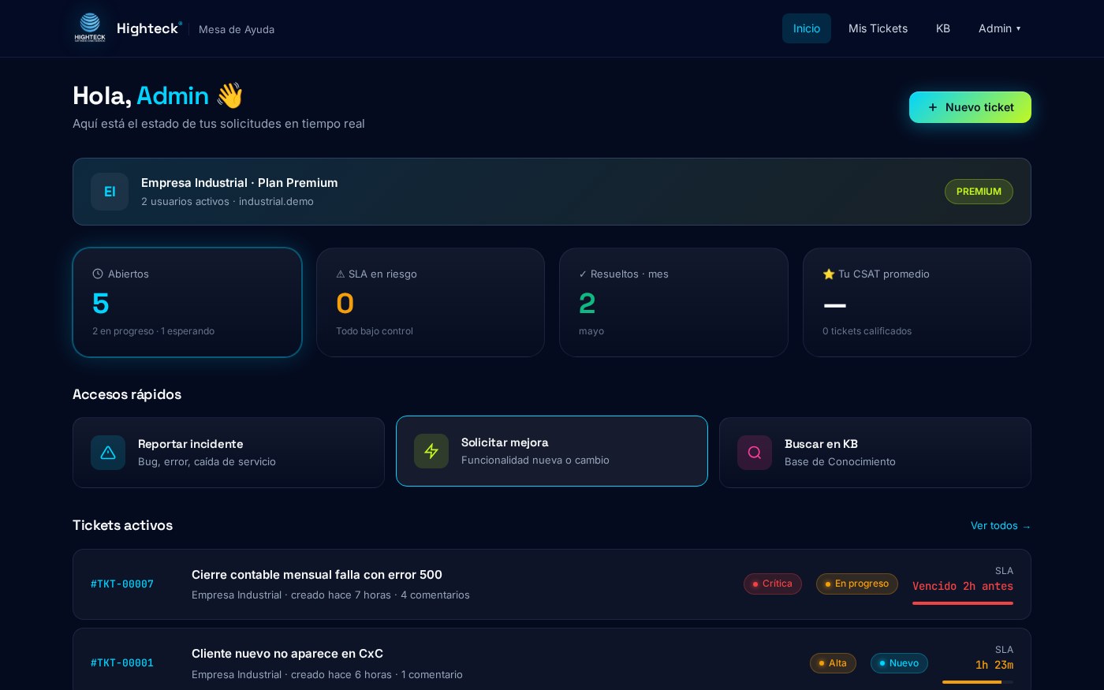Screen dimensions: 1104x690
Task: Click the Empresa Industrial · Plan Premium heading
Action: 240,183
